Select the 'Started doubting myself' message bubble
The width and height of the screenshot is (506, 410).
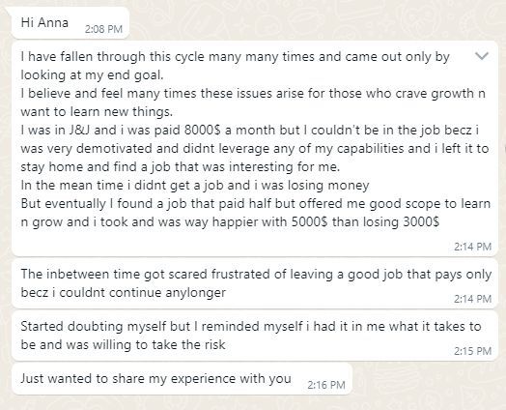tap(255, 336)
